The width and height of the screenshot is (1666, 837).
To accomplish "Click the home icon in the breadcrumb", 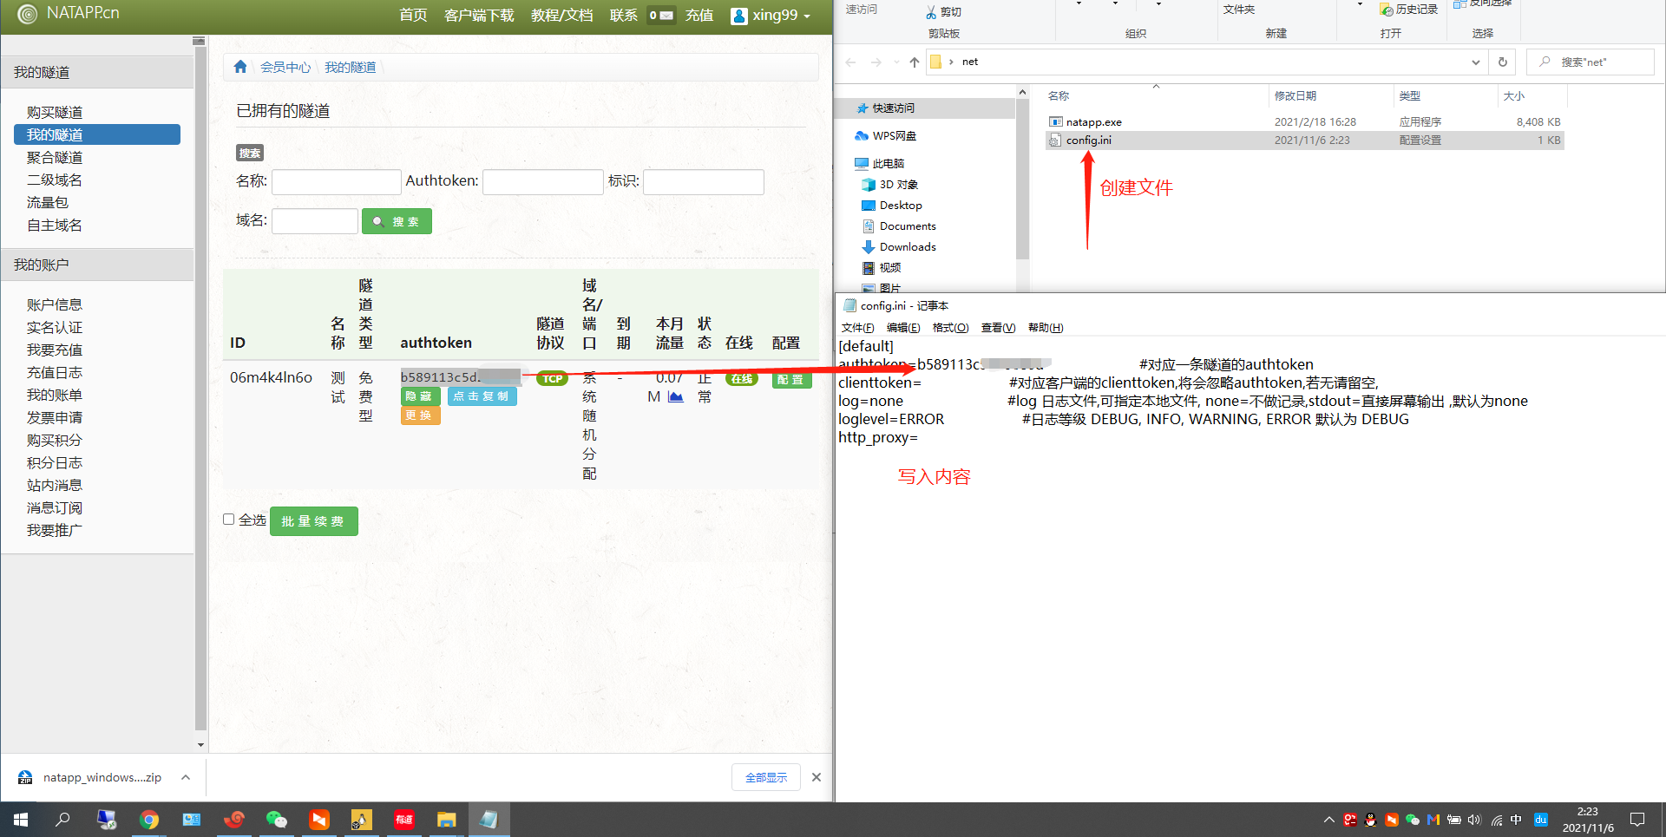I will [x=240, y=67].
